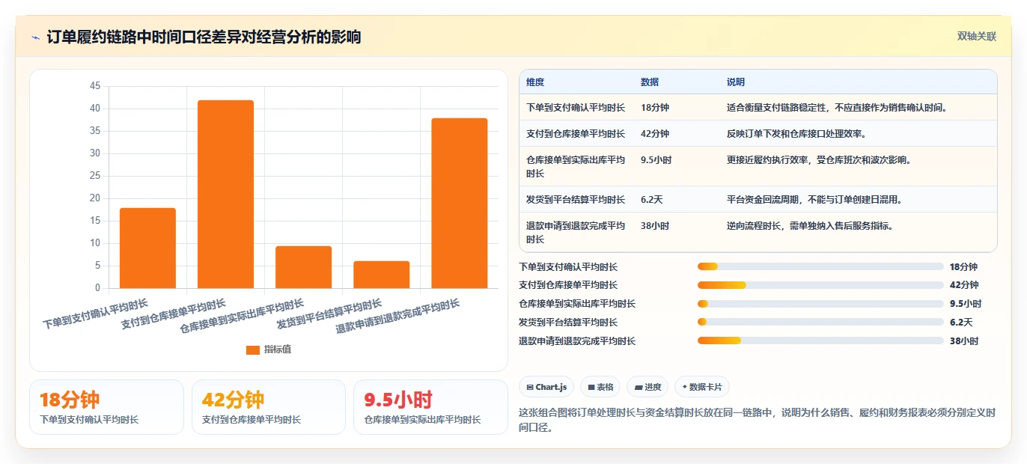Image resolution: width=1027 pixels, height=464 pixels.
Task: Click table cell 下单到支付确认平均时长
Action: [576, 108]
